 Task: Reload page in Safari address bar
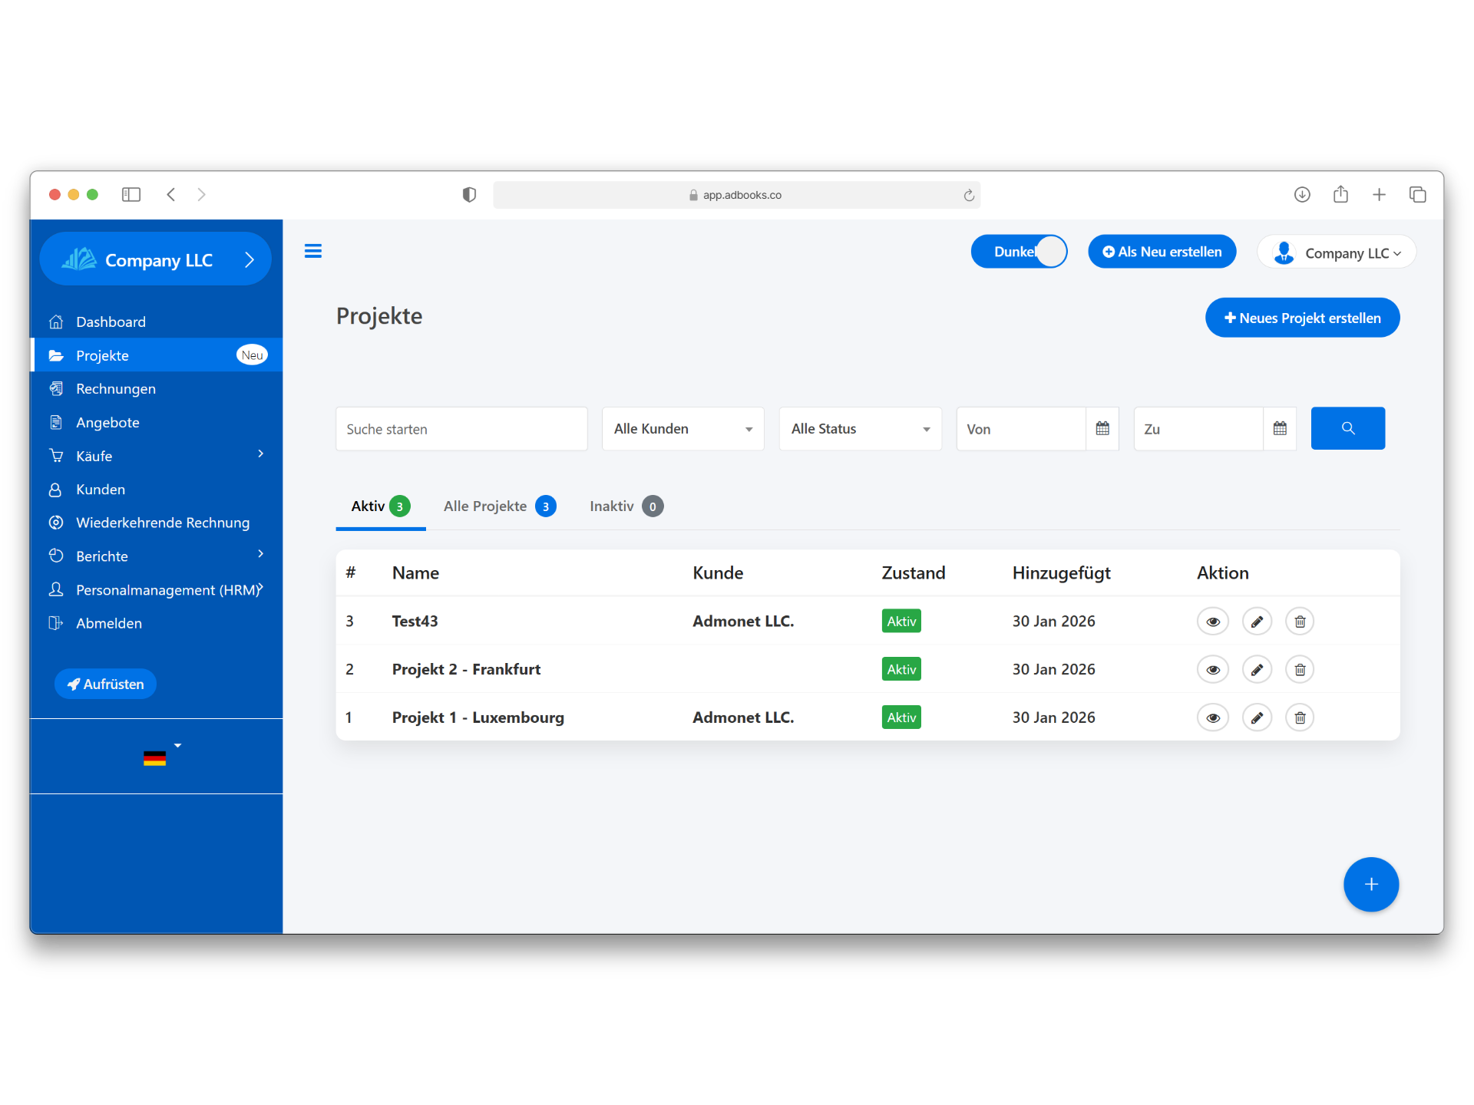[x=969, y=195]
